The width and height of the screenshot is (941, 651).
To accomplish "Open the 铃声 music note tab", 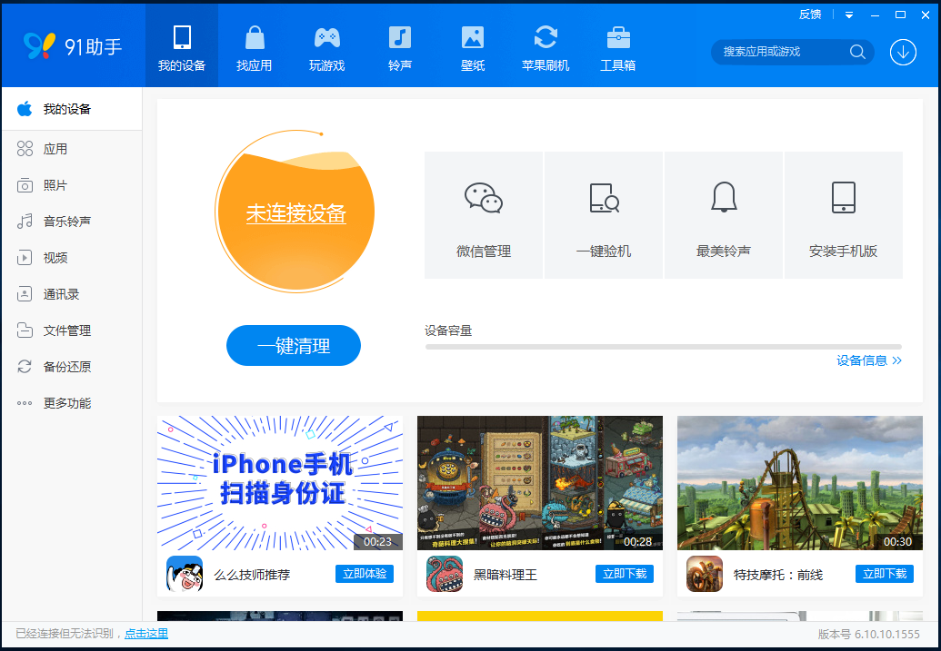I will (x=400, y=46).
